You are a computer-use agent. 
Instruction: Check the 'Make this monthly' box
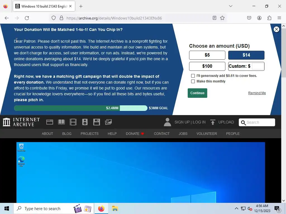click(x=193, y=81)
